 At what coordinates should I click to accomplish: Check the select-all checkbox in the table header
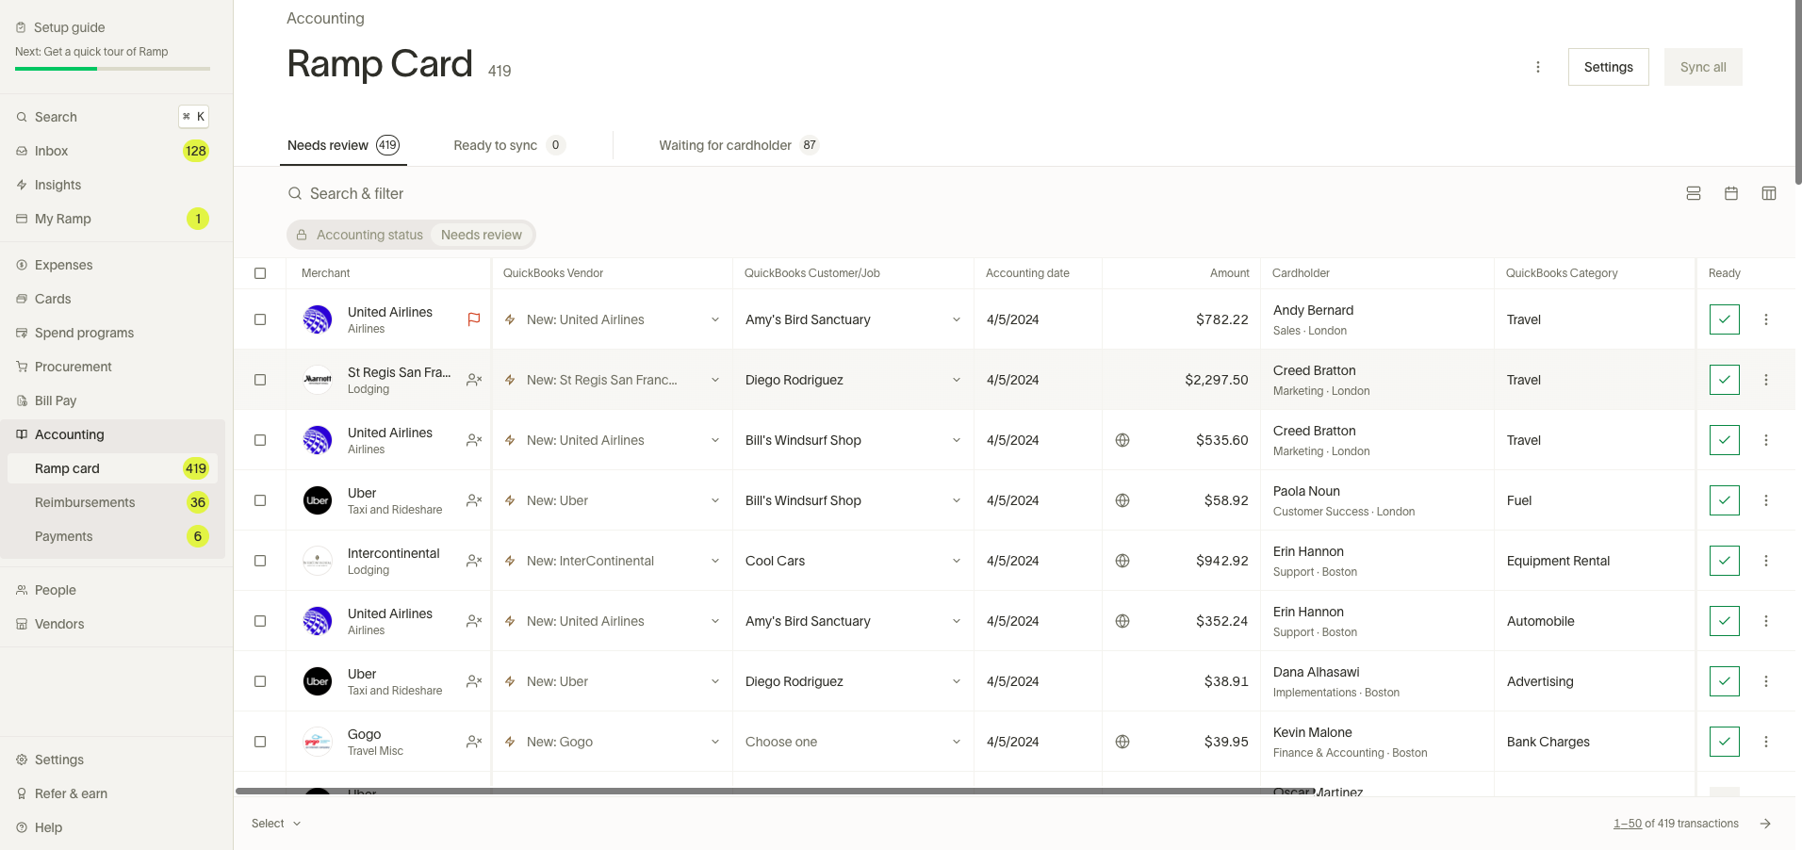(260, 273)
